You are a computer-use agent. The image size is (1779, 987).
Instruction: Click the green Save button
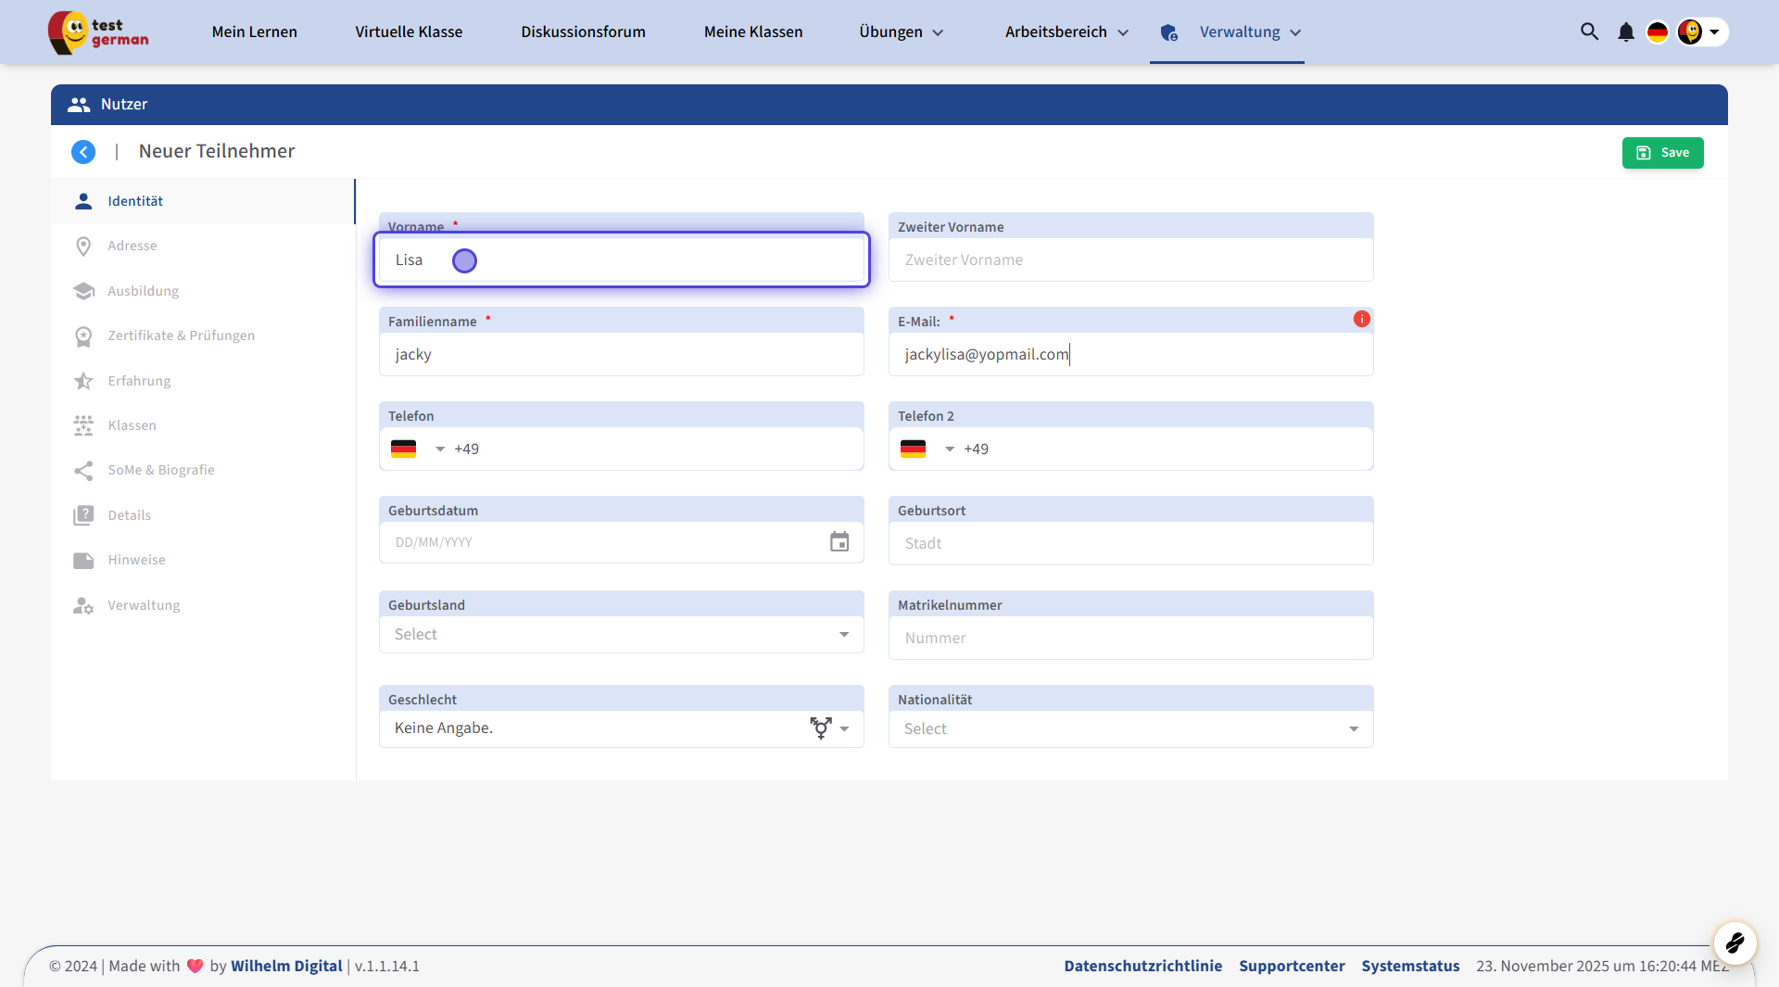pos(1662,153)
